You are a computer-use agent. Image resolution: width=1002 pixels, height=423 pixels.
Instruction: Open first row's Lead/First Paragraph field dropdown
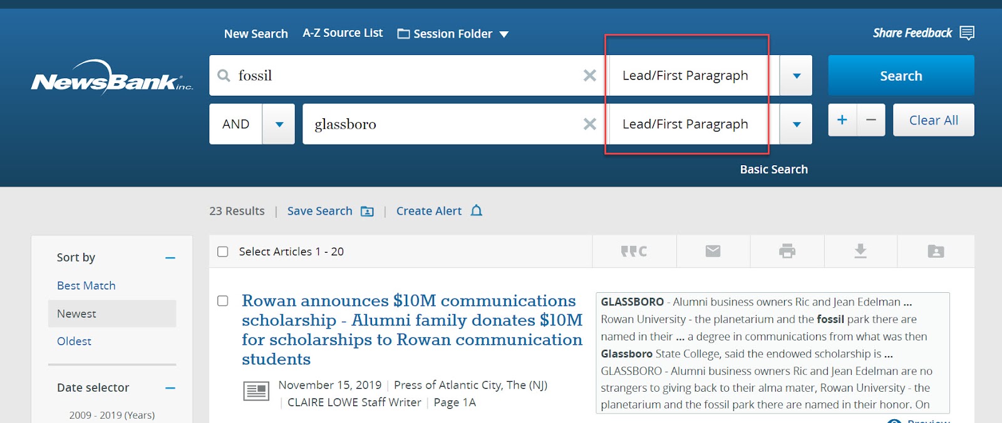click(x=796, y=76)
